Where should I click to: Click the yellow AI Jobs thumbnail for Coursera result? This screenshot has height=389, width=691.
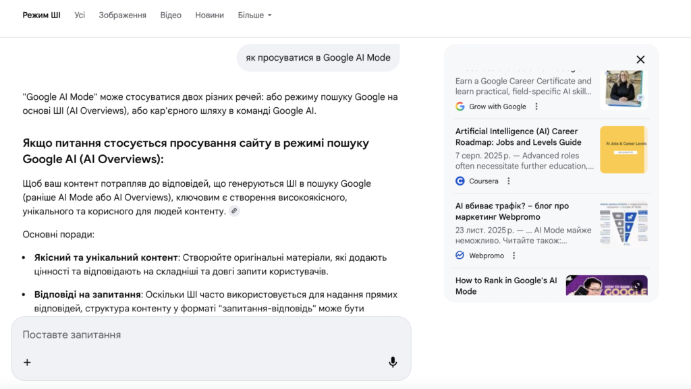click(x=623, y=148)
